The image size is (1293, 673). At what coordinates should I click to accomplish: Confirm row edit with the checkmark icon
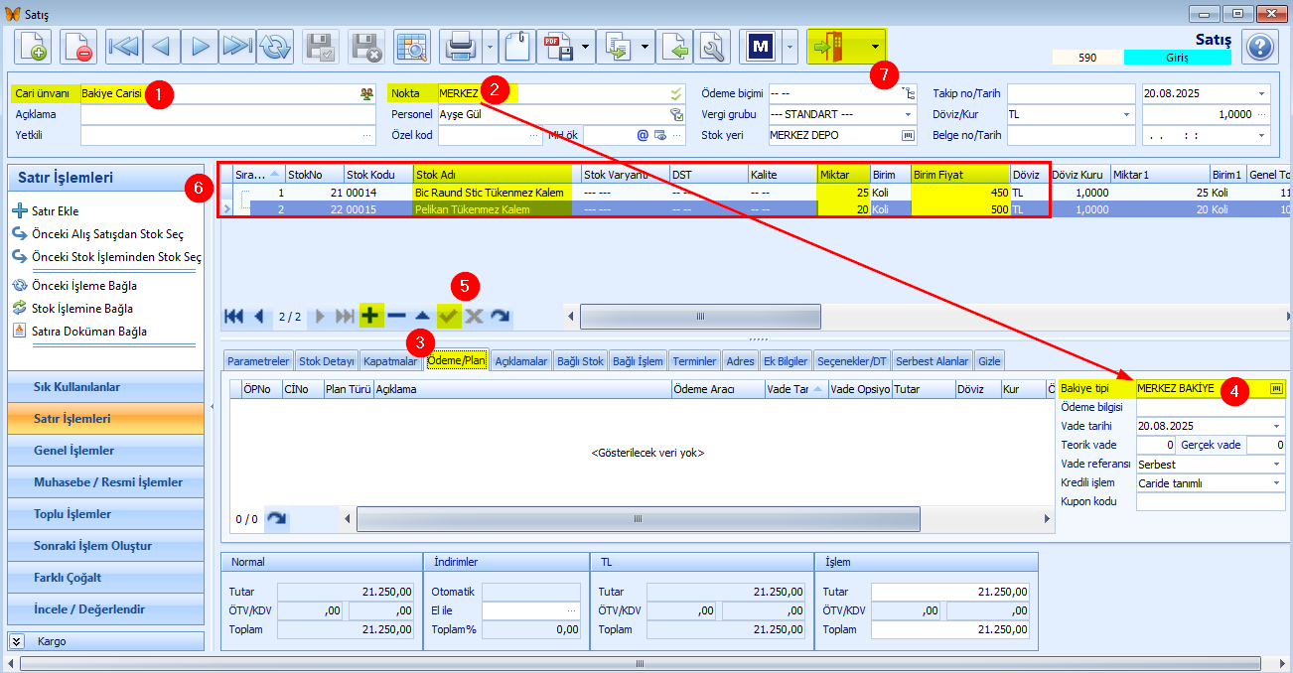[x=448, y=316]
